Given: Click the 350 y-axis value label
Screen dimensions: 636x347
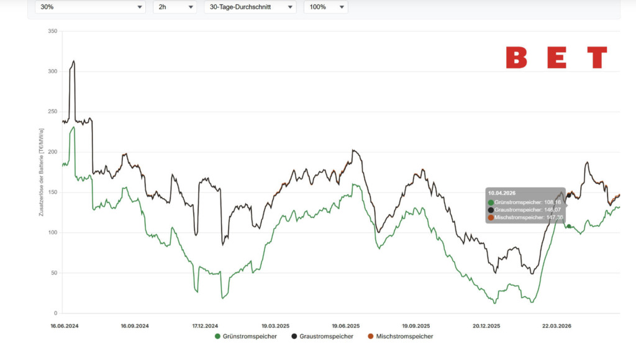Looking at the screenshot, I should coord(52,31).
